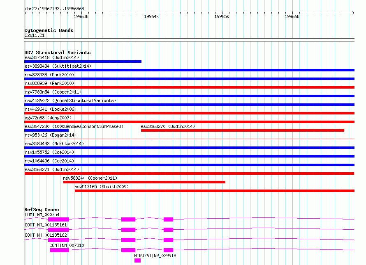
Task: Open variant dgv7983n54 (Cooper2011)
Action: tap(53, 92)
